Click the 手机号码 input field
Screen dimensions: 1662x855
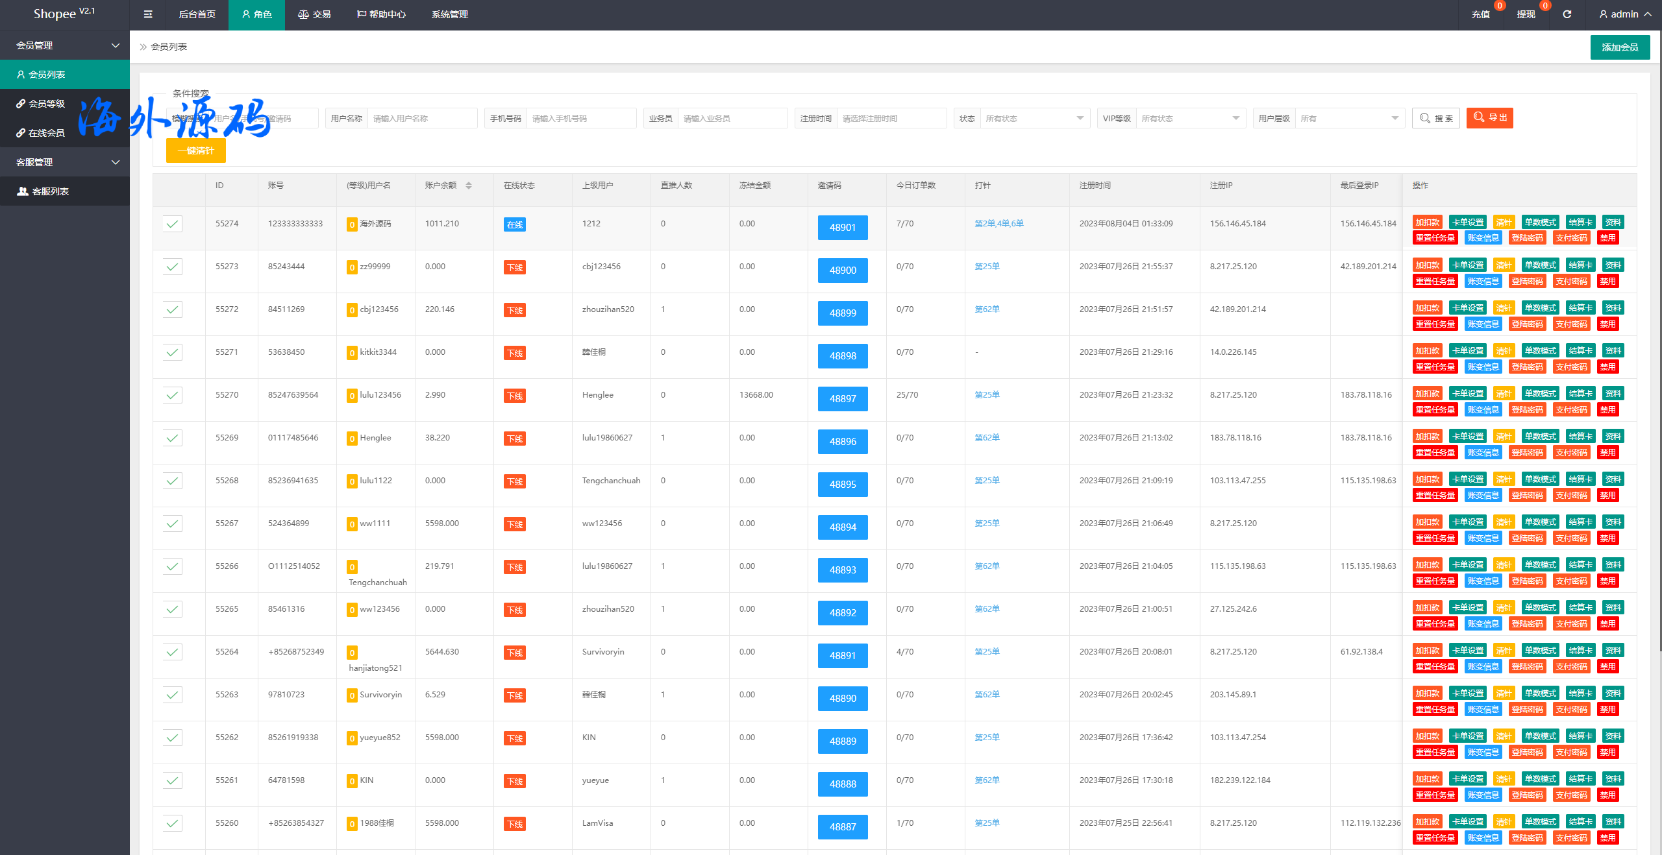(x=580, y=118)
